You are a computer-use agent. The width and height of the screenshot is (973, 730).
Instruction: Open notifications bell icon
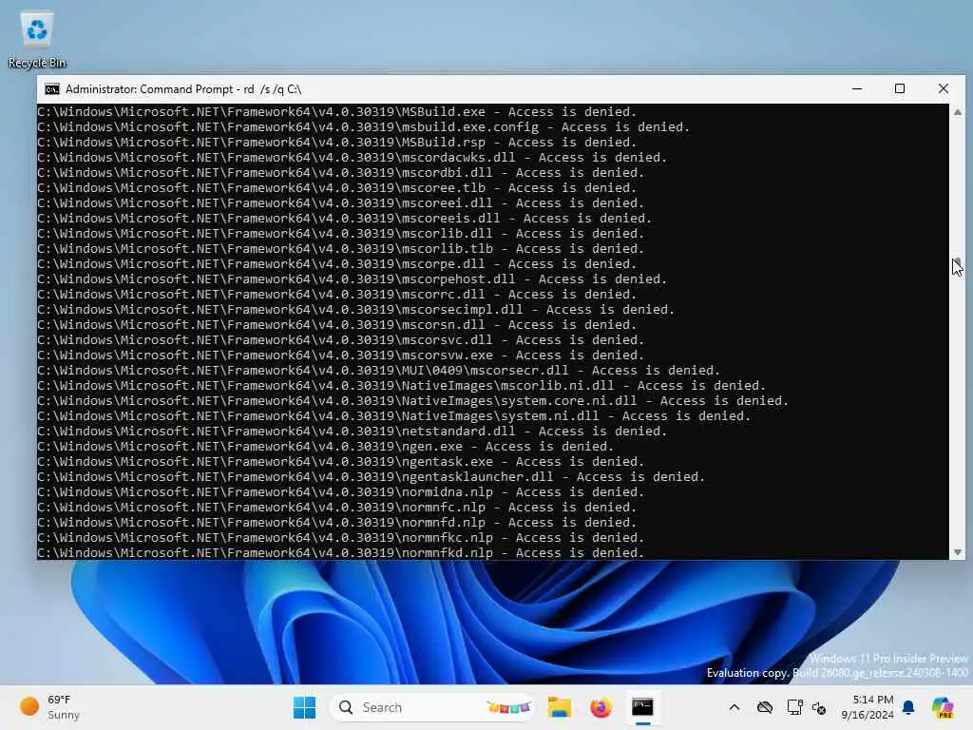pos(908,707)
